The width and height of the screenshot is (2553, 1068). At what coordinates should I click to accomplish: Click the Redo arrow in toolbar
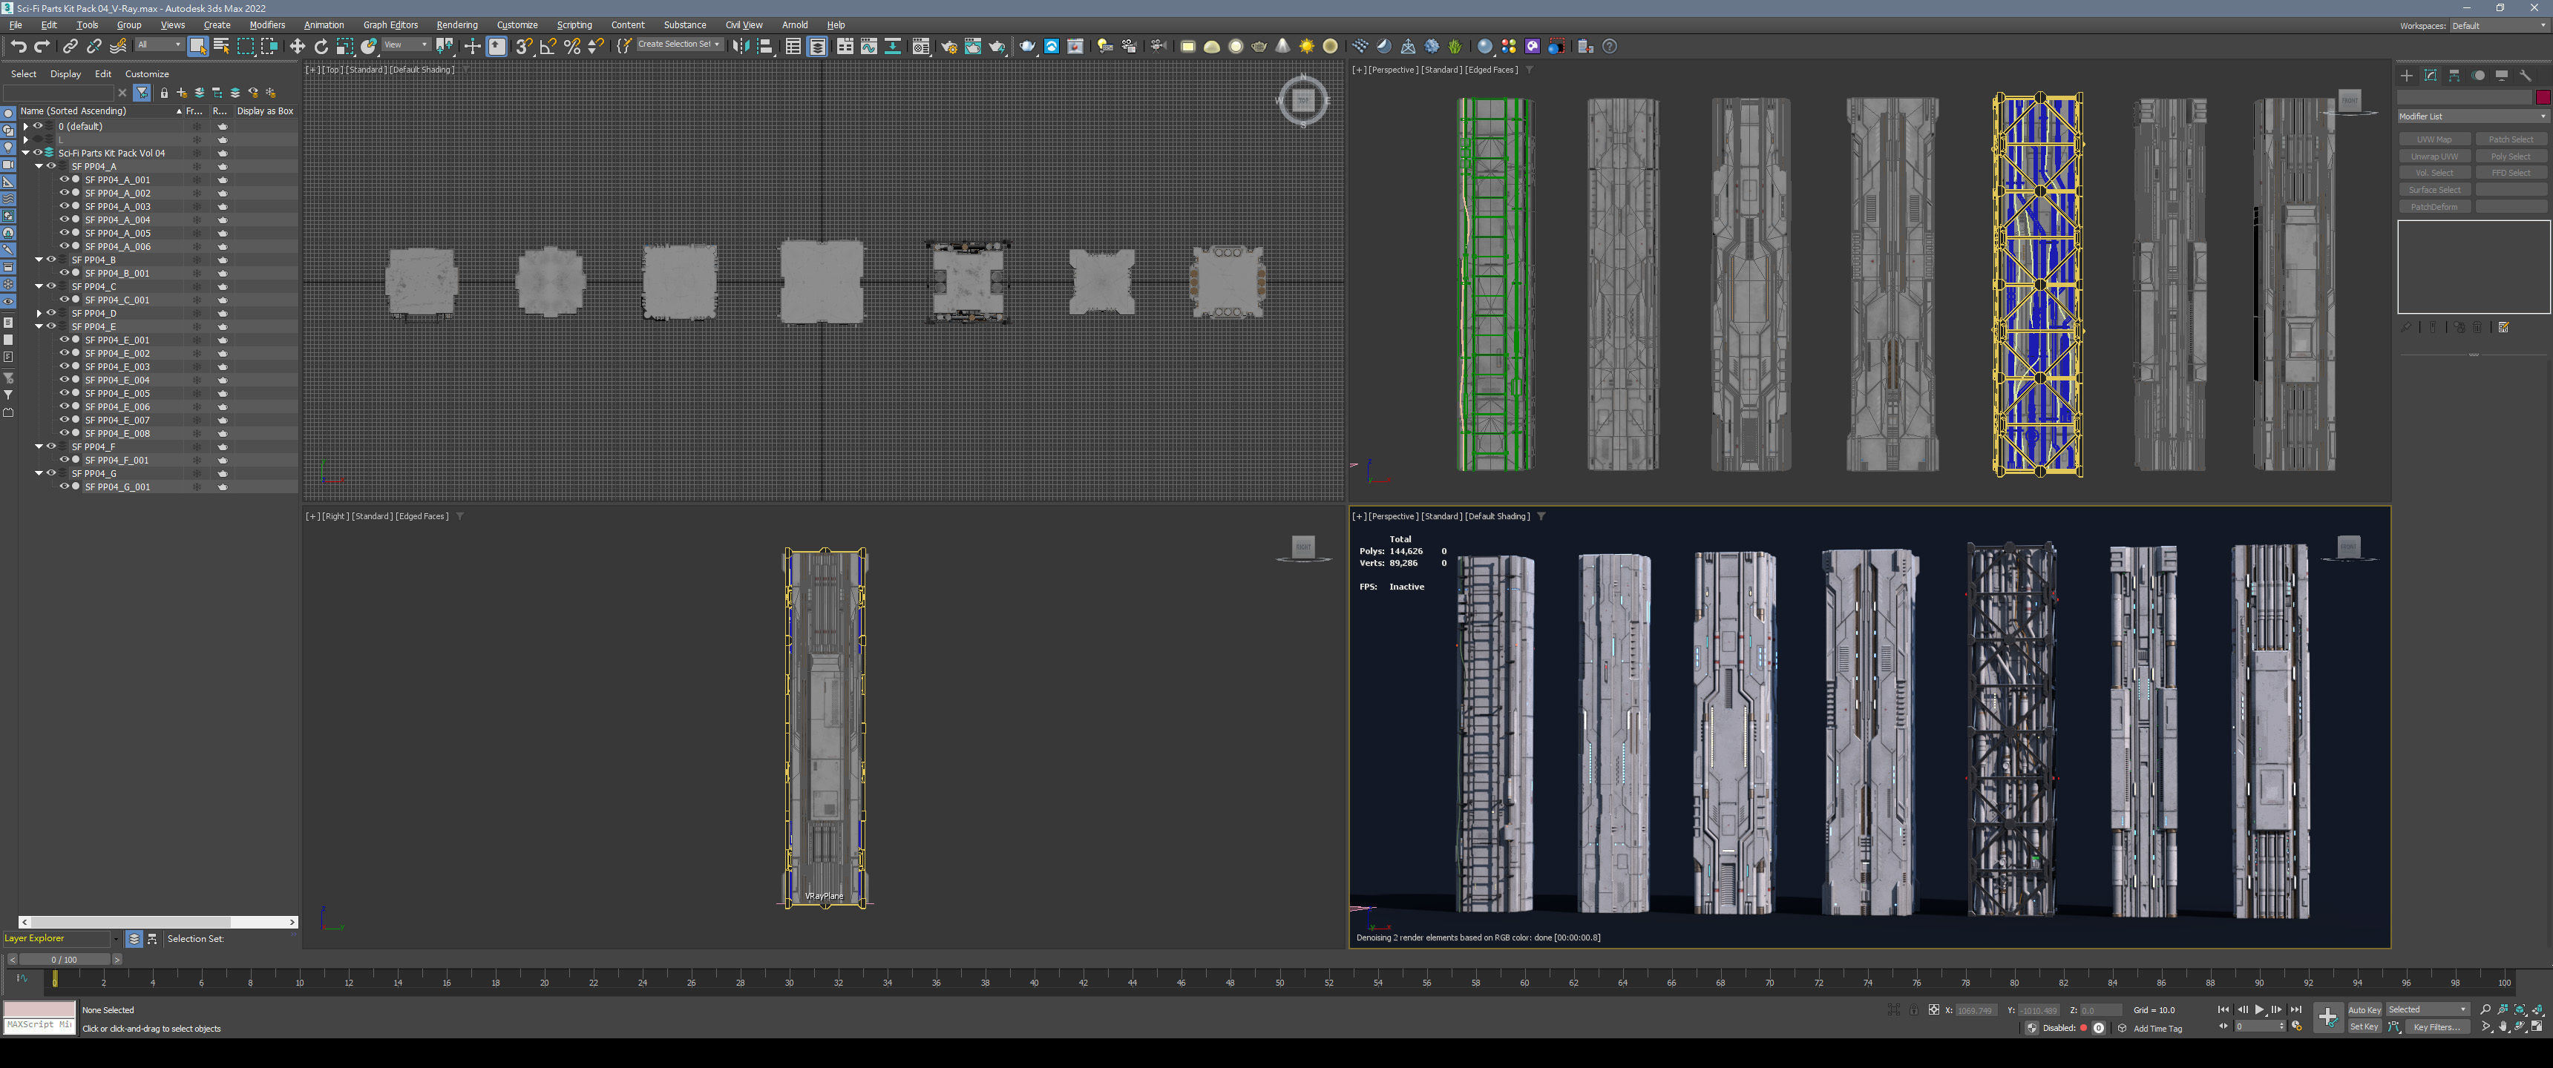(42, 47)
